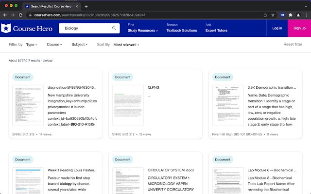Go back with the browser back arrow
The width and height of the screenshot is (311, 194).
point(5,15)
